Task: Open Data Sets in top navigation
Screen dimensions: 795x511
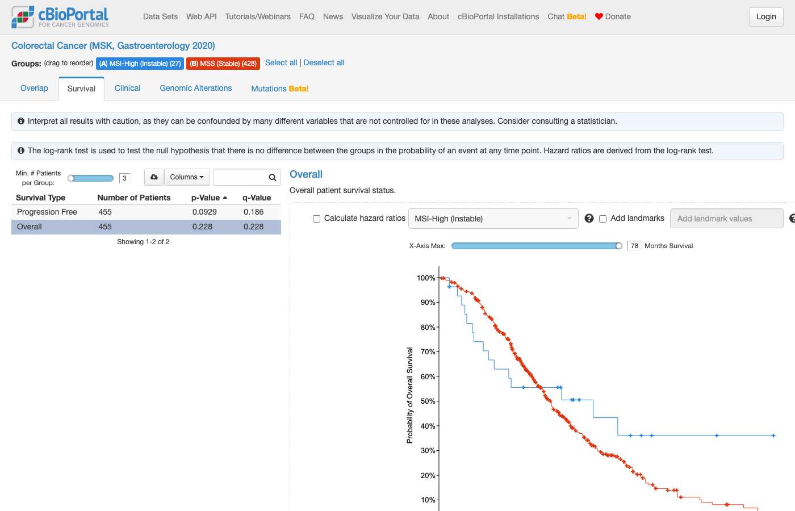Action: click(x=160, y=16)
